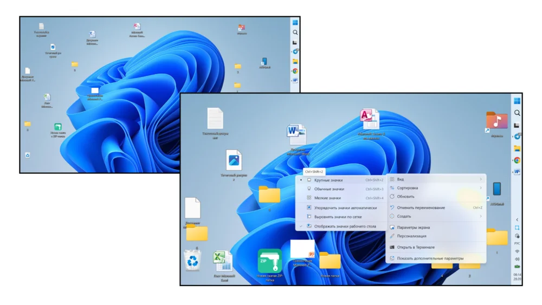Open volume speaker tray icon

[x=517, y=259]
